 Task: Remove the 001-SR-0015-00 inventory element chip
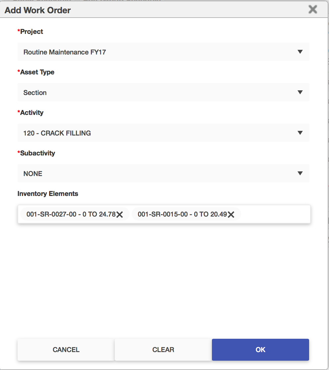point(231,215)
